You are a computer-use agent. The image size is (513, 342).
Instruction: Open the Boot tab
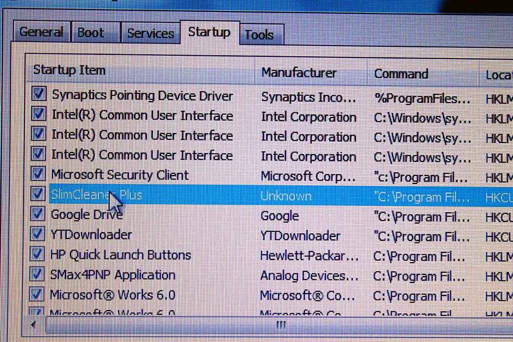coord(95,32)
